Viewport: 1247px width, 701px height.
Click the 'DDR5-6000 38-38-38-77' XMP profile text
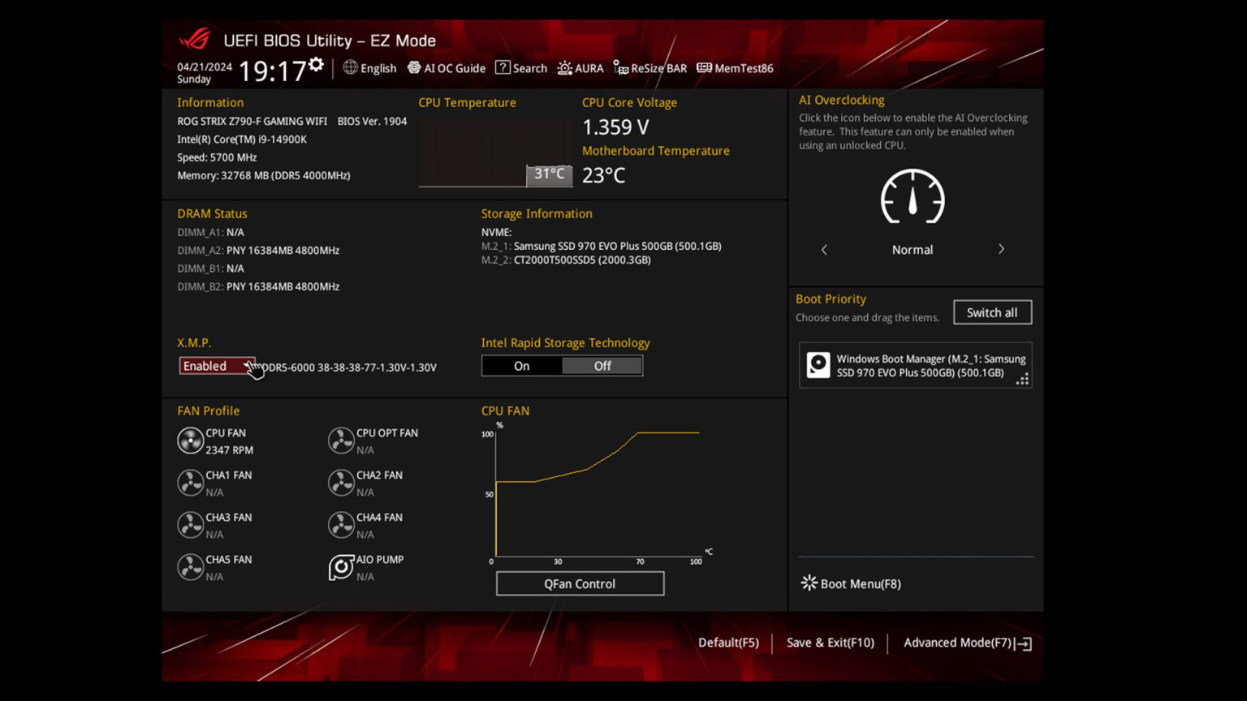[349, 368]
